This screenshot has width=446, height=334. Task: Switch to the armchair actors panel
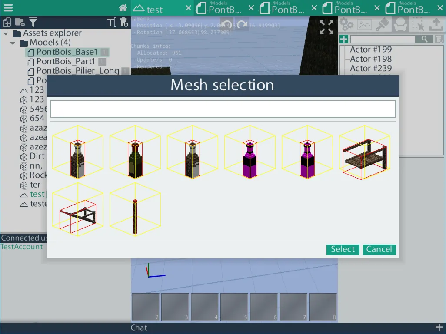coord(400,24)
